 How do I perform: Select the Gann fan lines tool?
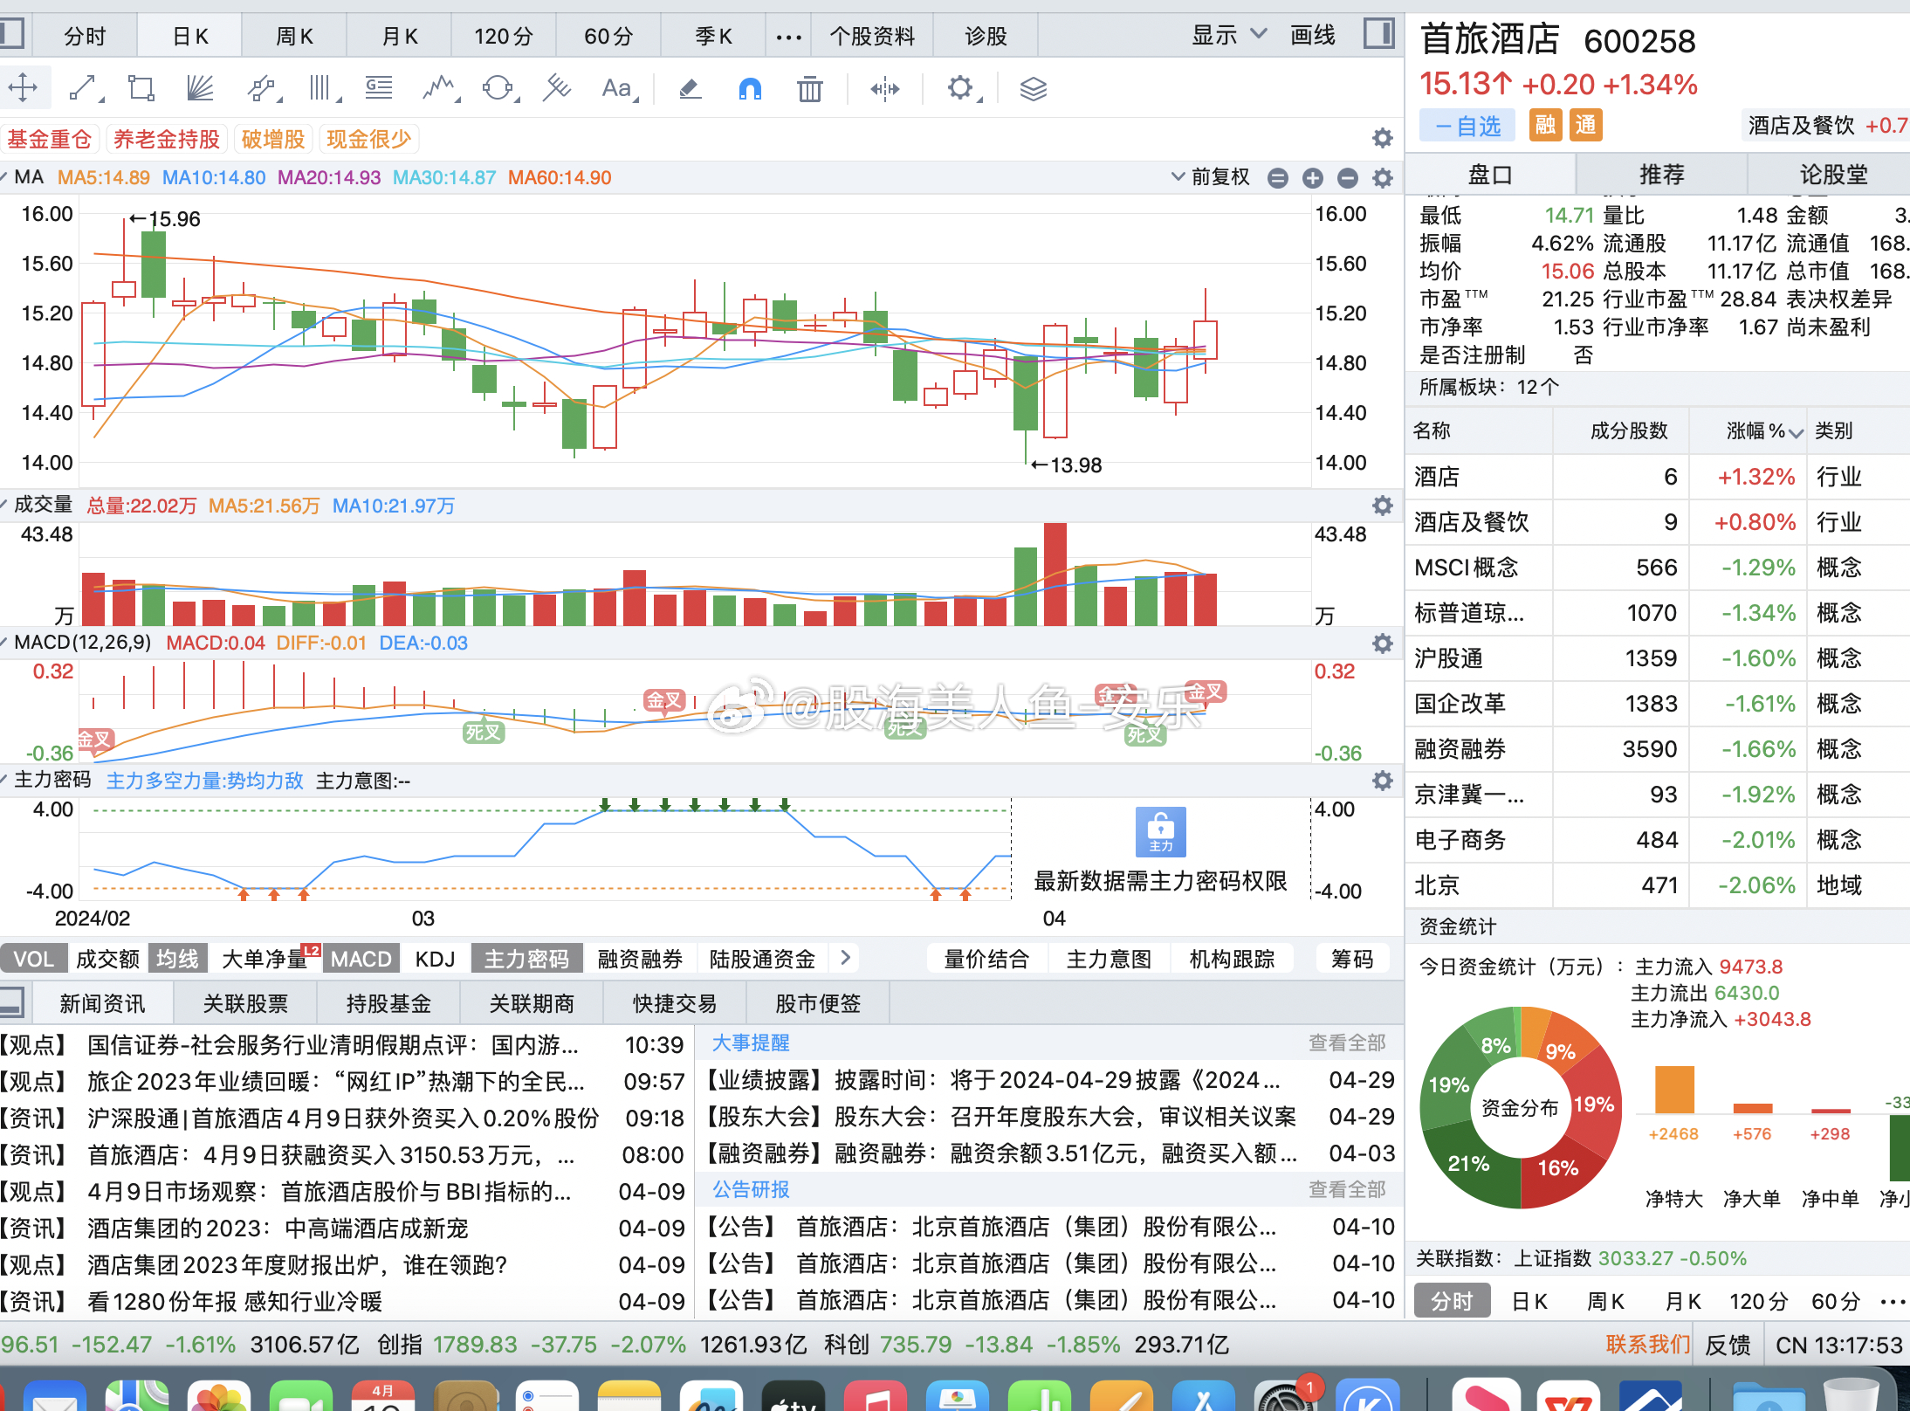[200, 88]
